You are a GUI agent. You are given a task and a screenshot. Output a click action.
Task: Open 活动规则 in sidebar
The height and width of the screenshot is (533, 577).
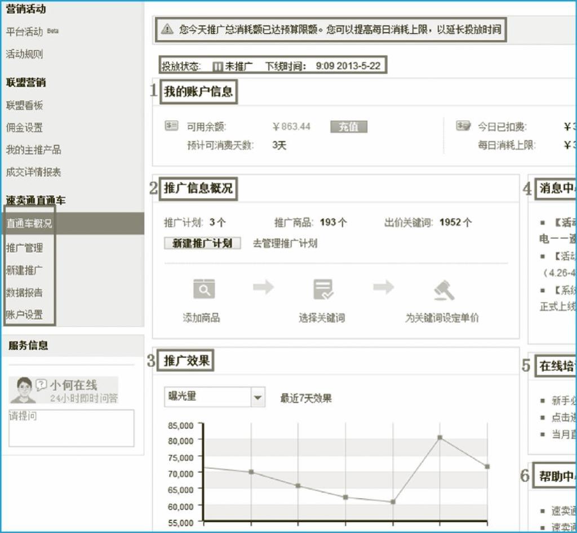24,54
